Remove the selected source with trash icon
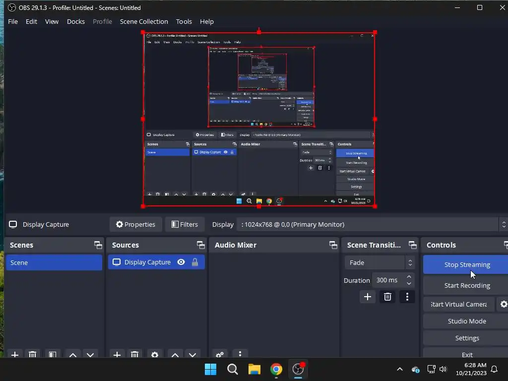Viewport: 508px width, 381px height. (x=135, y=354)
